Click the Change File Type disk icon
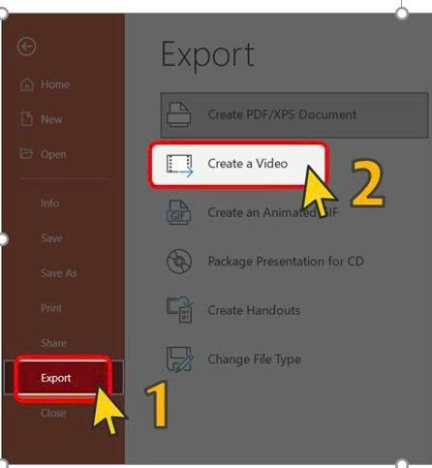432x468 pixels. click(x=180, y=359)
